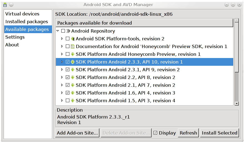Expand the Android 2.2 API 8 node
This screenshot has height=142, width=244.
point(62,77)
